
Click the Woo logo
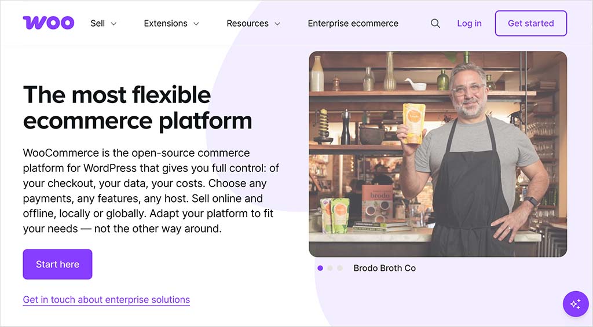(x=49, y=23)
